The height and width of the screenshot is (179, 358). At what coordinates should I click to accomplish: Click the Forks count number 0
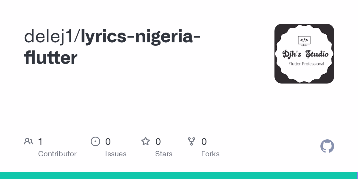204,142
